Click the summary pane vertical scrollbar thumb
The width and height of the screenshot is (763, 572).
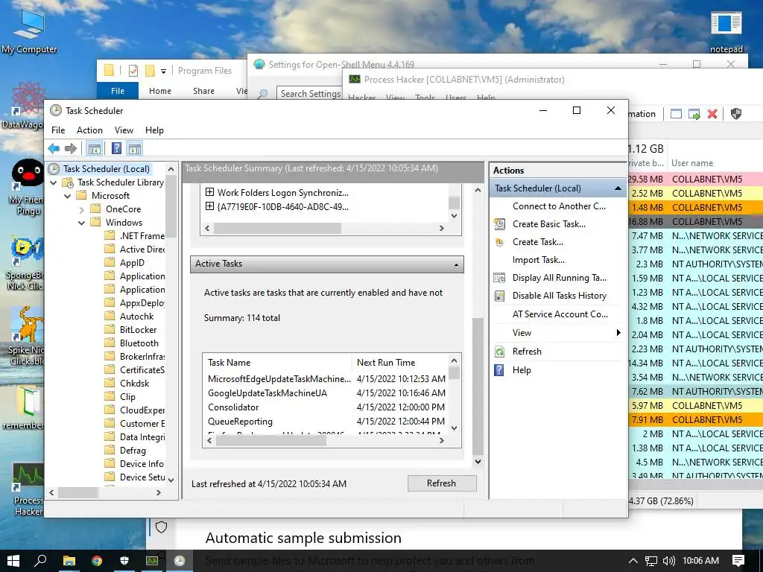coord(478,387)
